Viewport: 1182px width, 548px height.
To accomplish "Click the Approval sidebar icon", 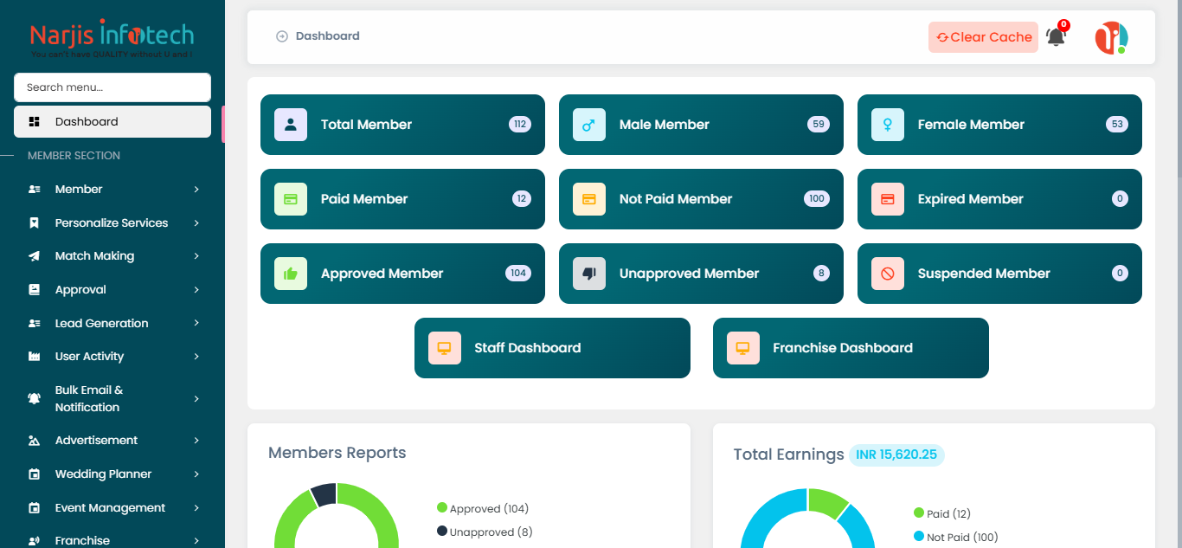I will pyautogui.click(x=35, y=290).
